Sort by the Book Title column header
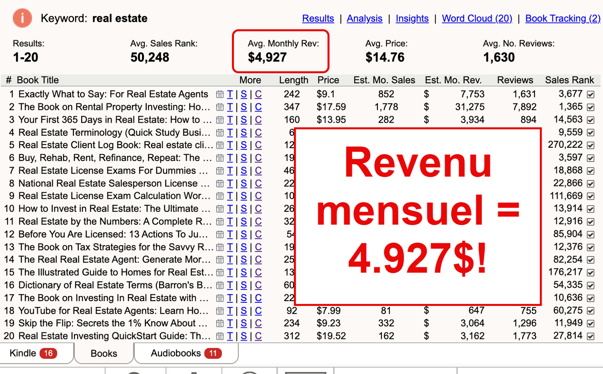The width and height of the screenshot is (603, 374). [38, 80]
